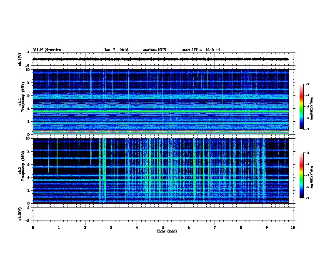Click the "station=HUS" header label
Viewport: 330px width, 255px height.
coord(155,50)
